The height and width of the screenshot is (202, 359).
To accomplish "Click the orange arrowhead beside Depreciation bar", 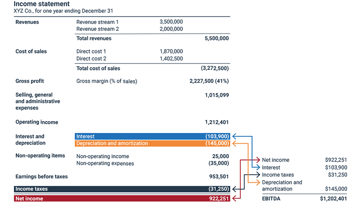I will tap(234, 144).
